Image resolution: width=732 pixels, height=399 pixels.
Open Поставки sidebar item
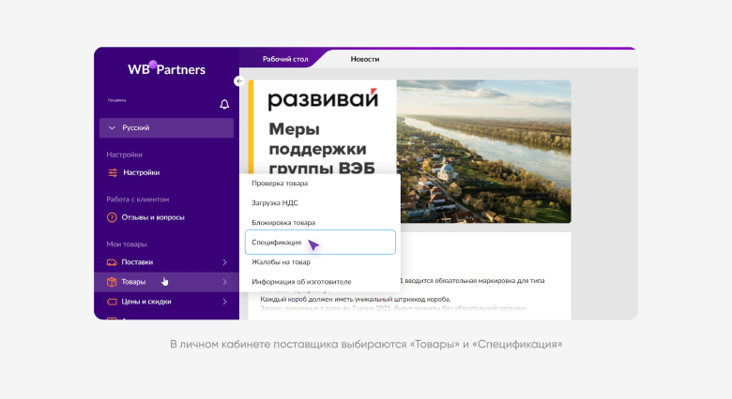click(137, 262)
